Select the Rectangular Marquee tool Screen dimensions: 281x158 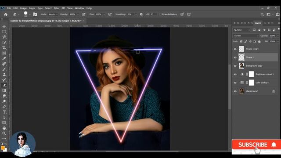coord(4,32)
